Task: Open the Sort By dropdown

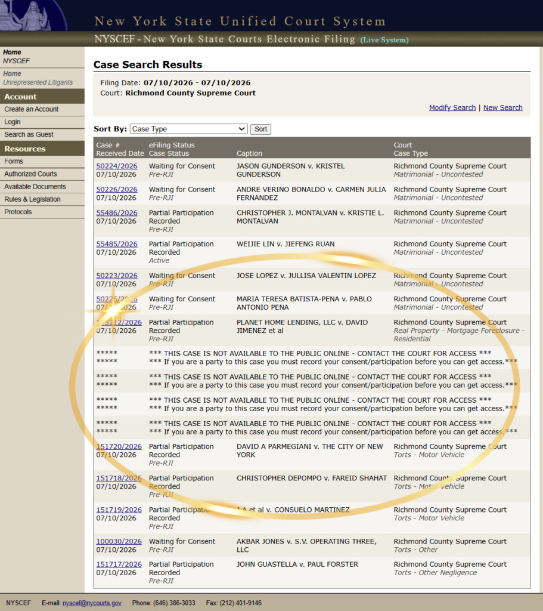Action: [x=189, y=129]
